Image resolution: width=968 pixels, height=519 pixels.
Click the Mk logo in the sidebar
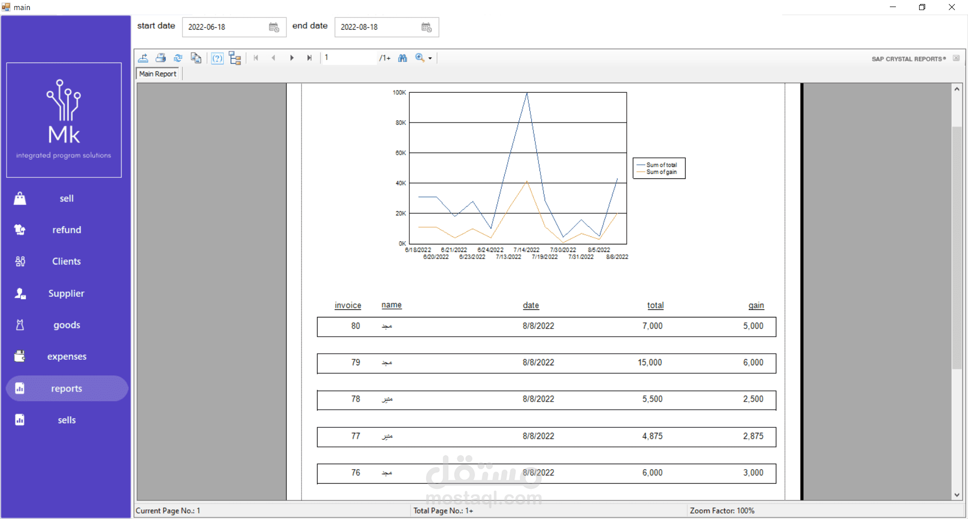point(64,120)
